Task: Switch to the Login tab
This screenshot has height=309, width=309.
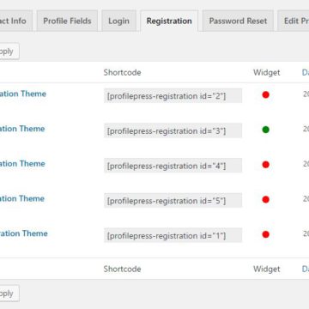Action: click(x=118, y=21)
